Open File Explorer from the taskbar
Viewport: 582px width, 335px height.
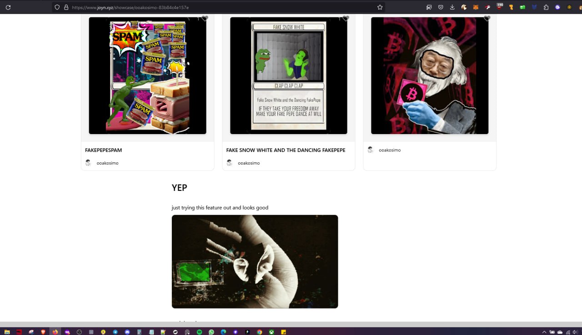point(7,332)
